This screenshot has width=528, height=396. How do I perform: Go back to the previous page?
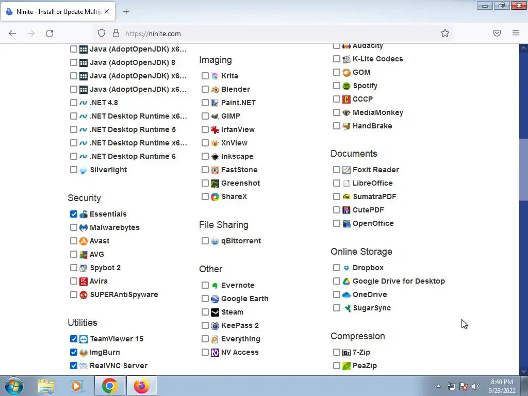coord(12,34)
